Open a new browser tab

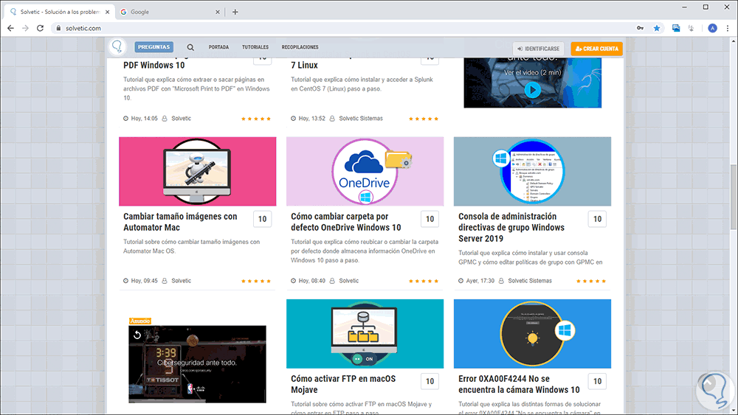235,12
